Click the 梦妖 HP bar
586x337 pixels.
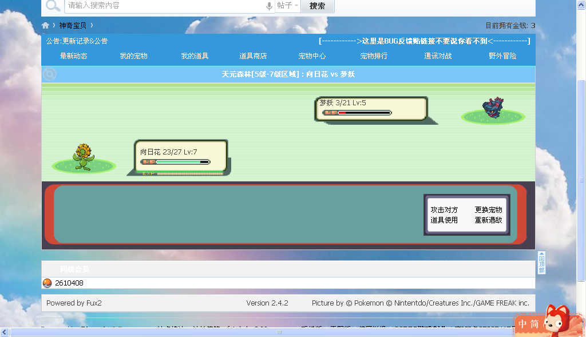(x=357, y=113)
